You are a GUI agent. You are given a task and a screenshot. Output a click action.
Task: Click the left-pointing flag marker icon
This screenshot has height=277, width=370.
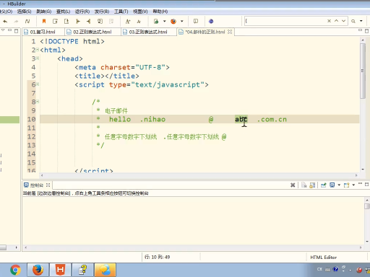click(x=89, y=21)
